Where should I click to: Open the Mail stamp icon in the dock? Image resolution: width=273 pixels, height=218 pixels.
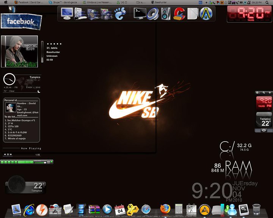click(16, 209)
